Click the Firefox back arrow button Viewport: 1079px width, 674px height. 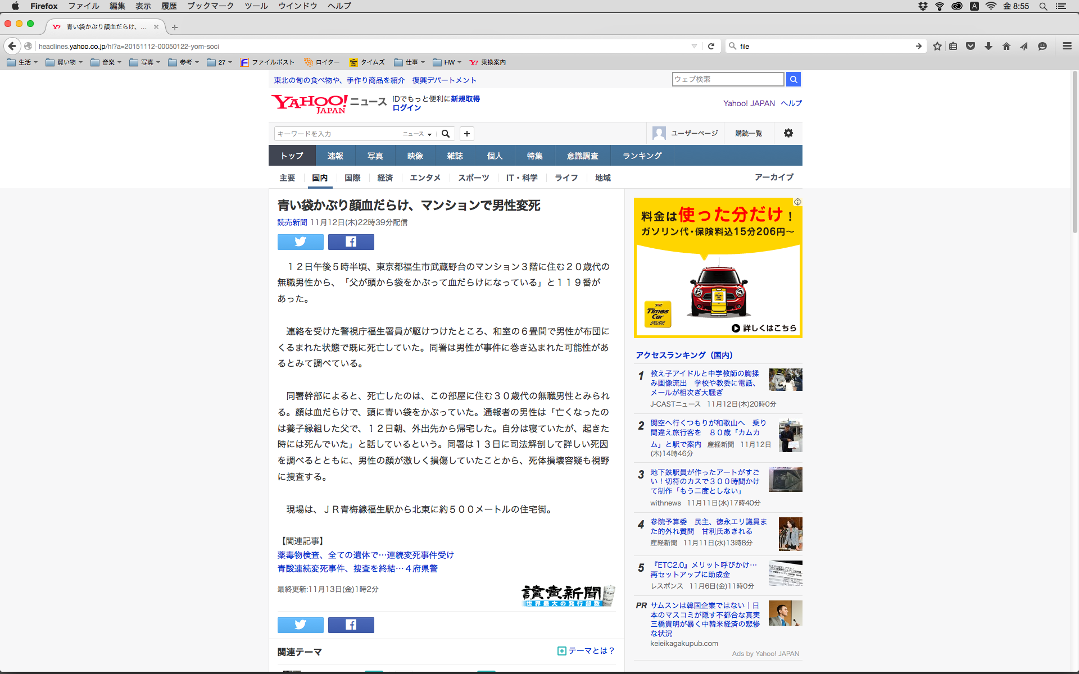(12, 46)
